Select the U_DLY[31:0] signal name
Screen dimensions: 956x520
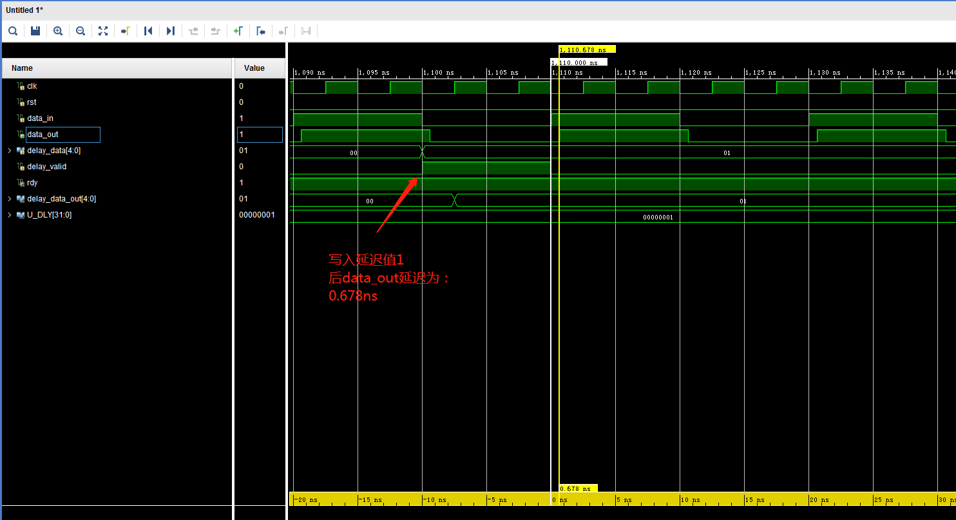pyautogui.click(x=50, y=215)
